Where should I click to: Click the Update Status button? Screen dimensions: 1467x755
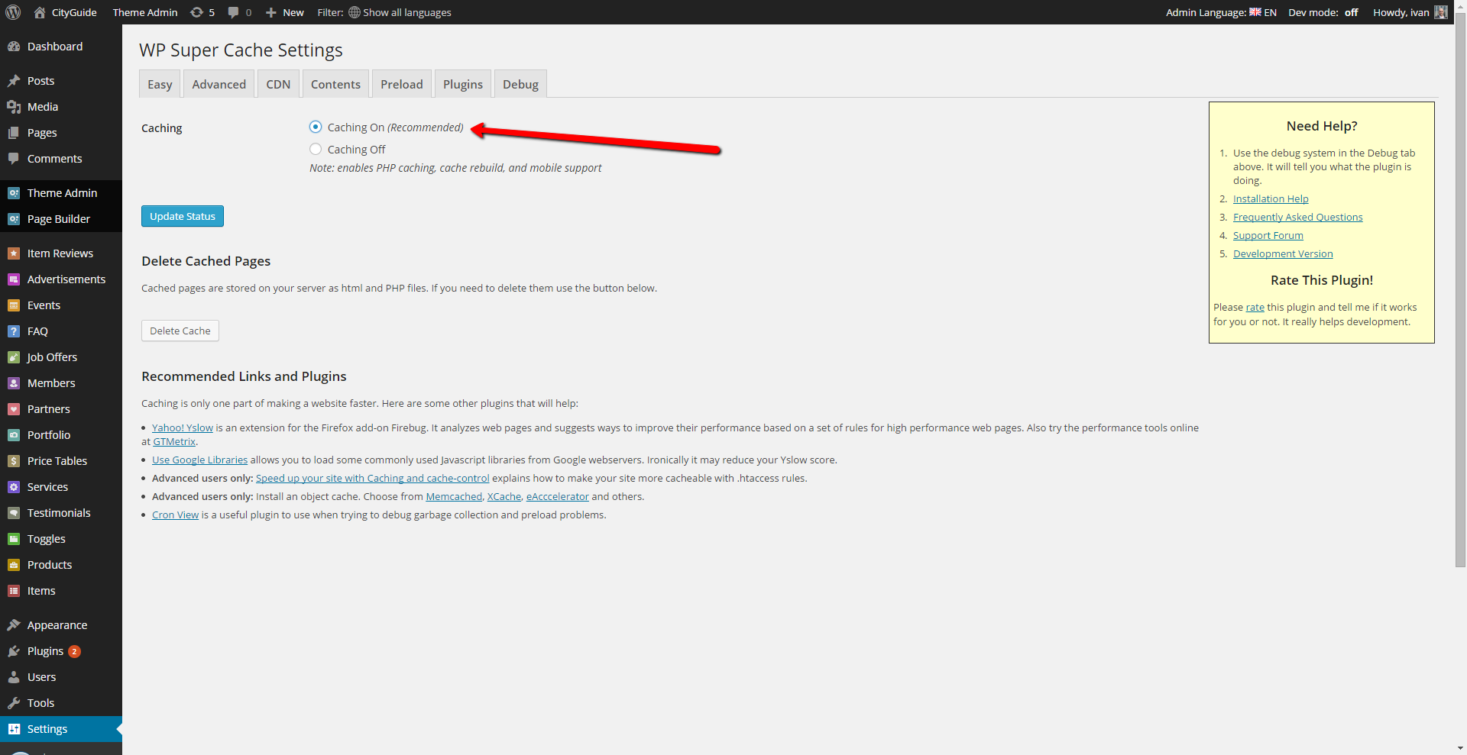point(183,216)
